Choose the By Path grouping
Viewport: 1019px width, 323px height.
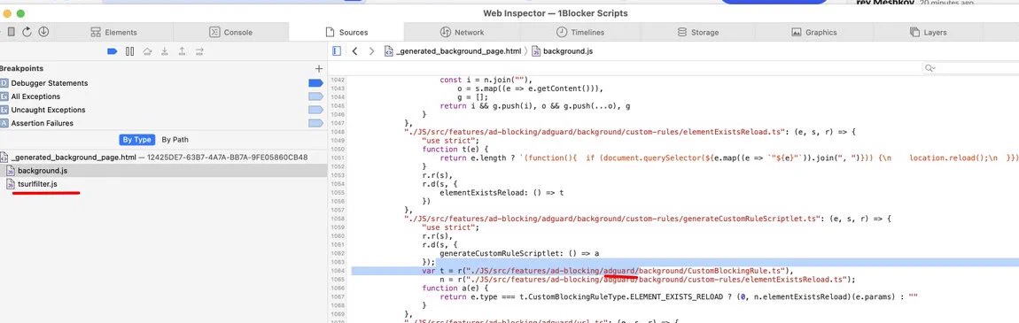pyautogui.click(x=175, y=140)
